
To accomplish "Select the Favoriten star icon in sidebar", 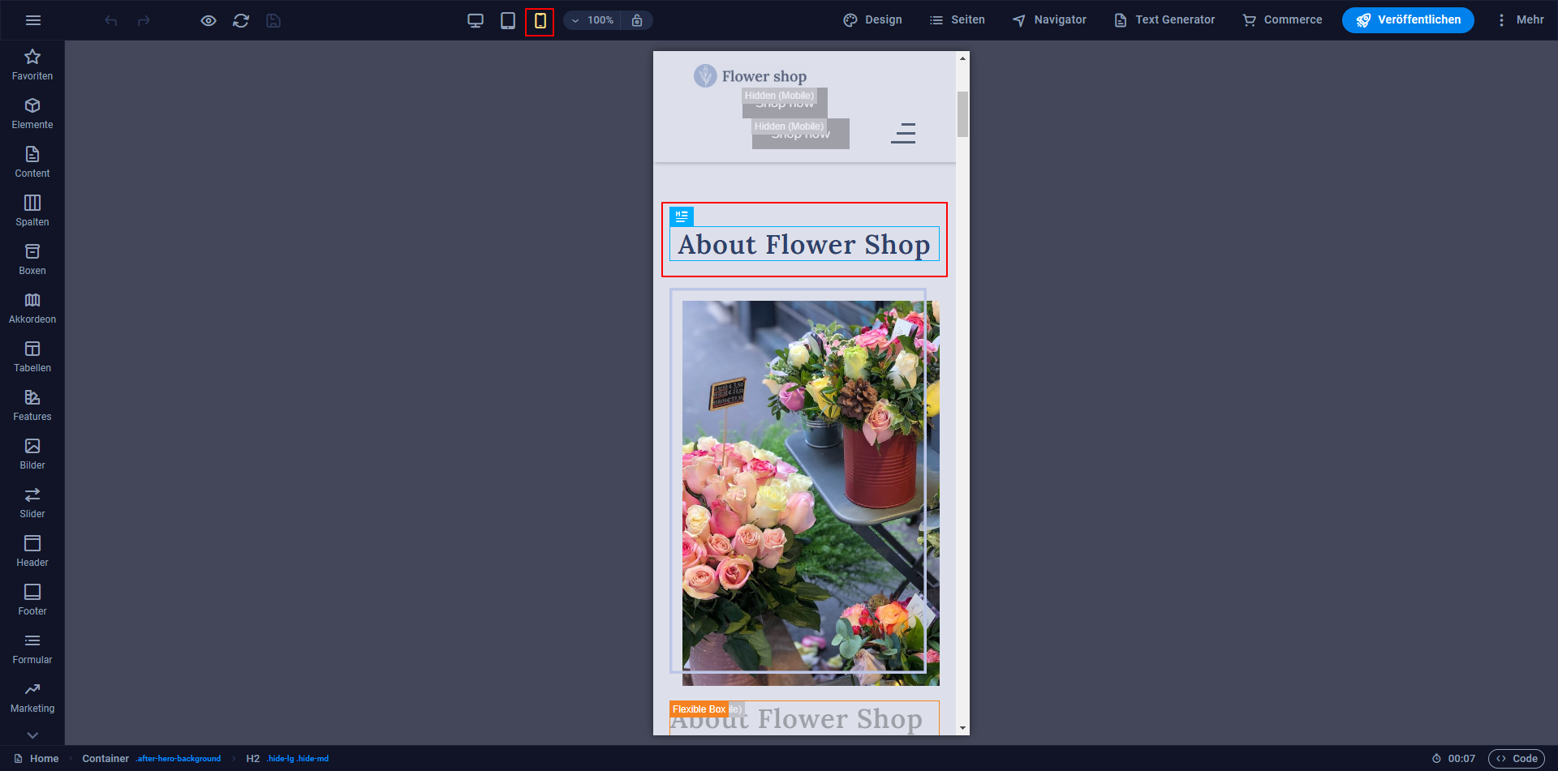I will [x=32, y=57].
